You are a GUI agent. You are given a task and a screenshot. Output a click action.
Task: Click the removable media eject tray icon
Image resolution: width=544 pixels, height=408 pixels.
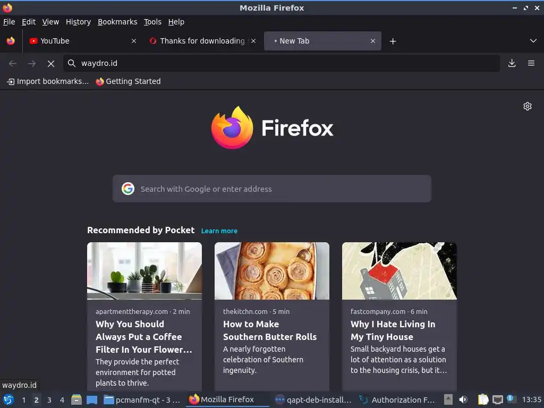pyautogui.click(x=448, y=399)
